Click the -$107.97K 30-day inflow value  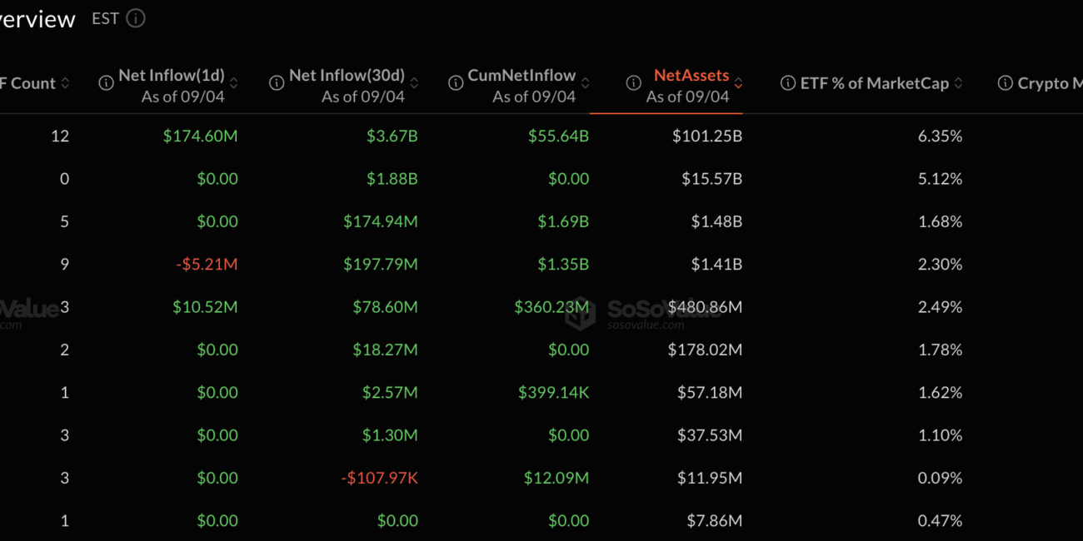pos(379,478)
